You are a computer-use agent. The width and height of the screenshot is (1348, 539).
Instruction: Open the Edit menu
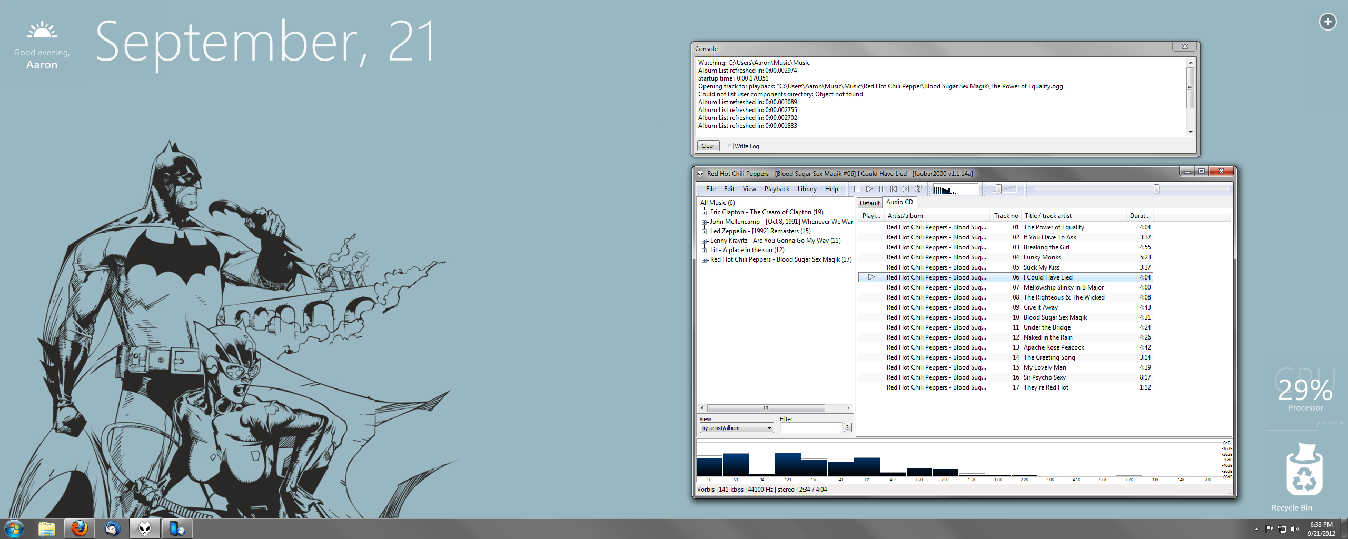point(729,189)
